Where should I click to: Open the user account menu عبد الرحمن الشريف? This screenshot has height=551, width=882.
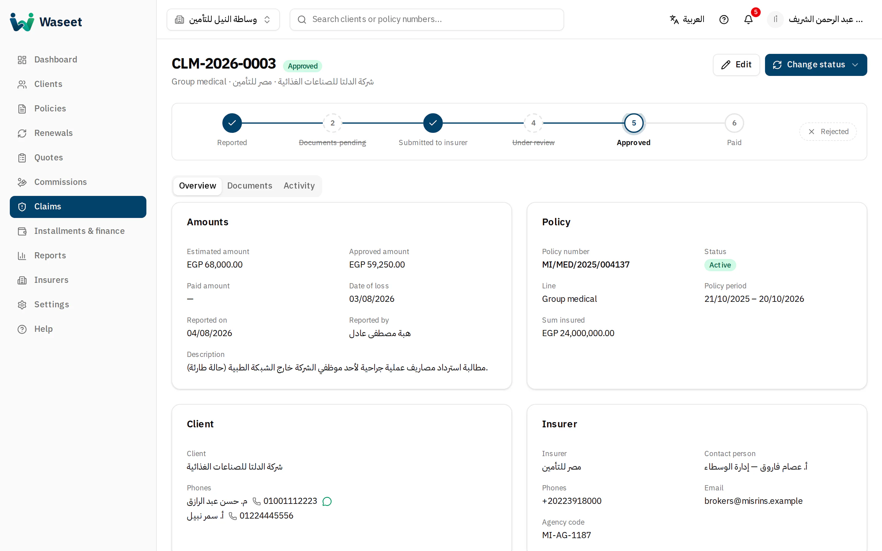pos(816,19)
